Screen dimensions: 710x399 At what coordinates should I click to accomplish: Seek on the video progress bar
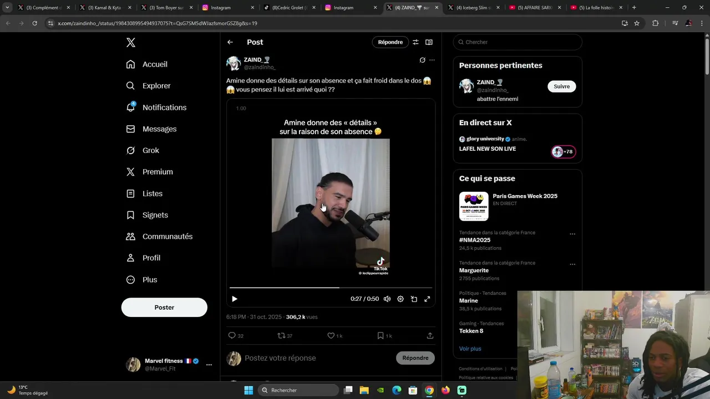click(x=331, y=288)
